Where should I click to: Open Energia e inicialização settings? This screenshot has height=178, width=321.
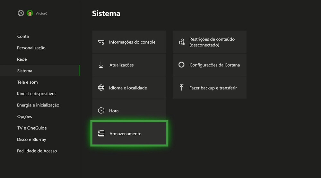point(38,105)
